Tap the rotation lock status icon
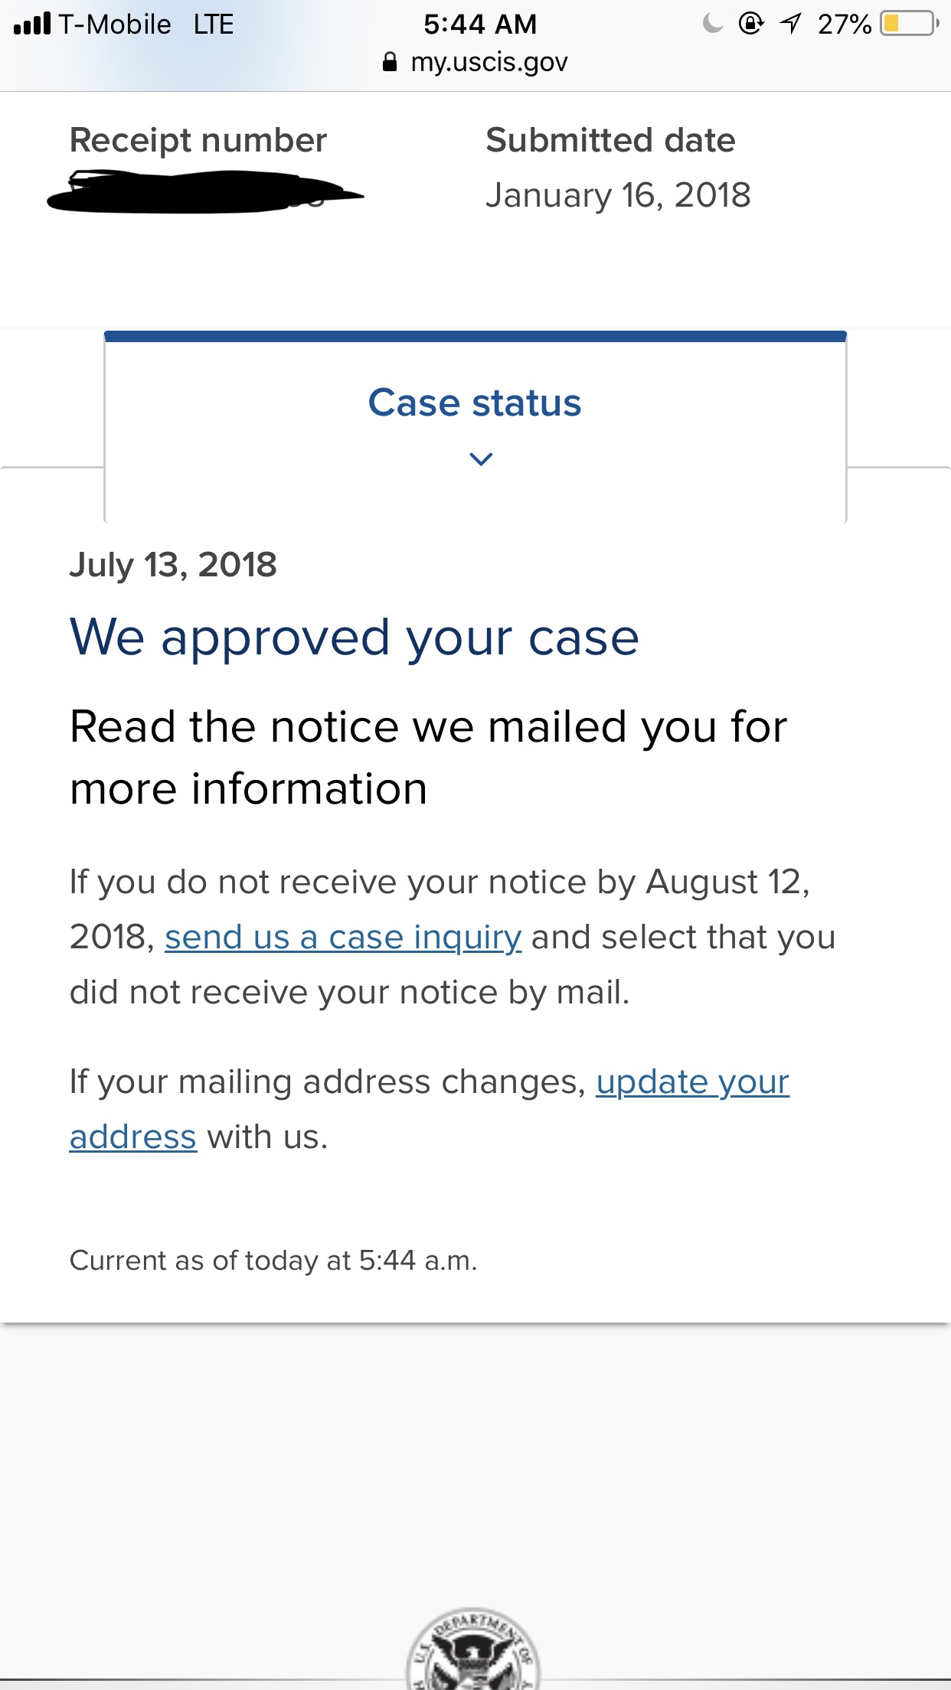 pos(751,24)
